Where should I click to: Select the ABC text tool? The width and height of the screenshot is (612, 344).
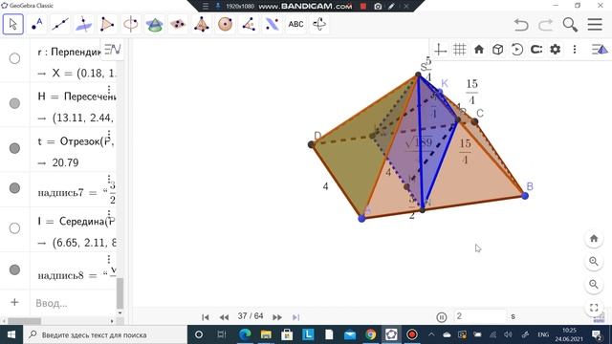tap(295, 24)
